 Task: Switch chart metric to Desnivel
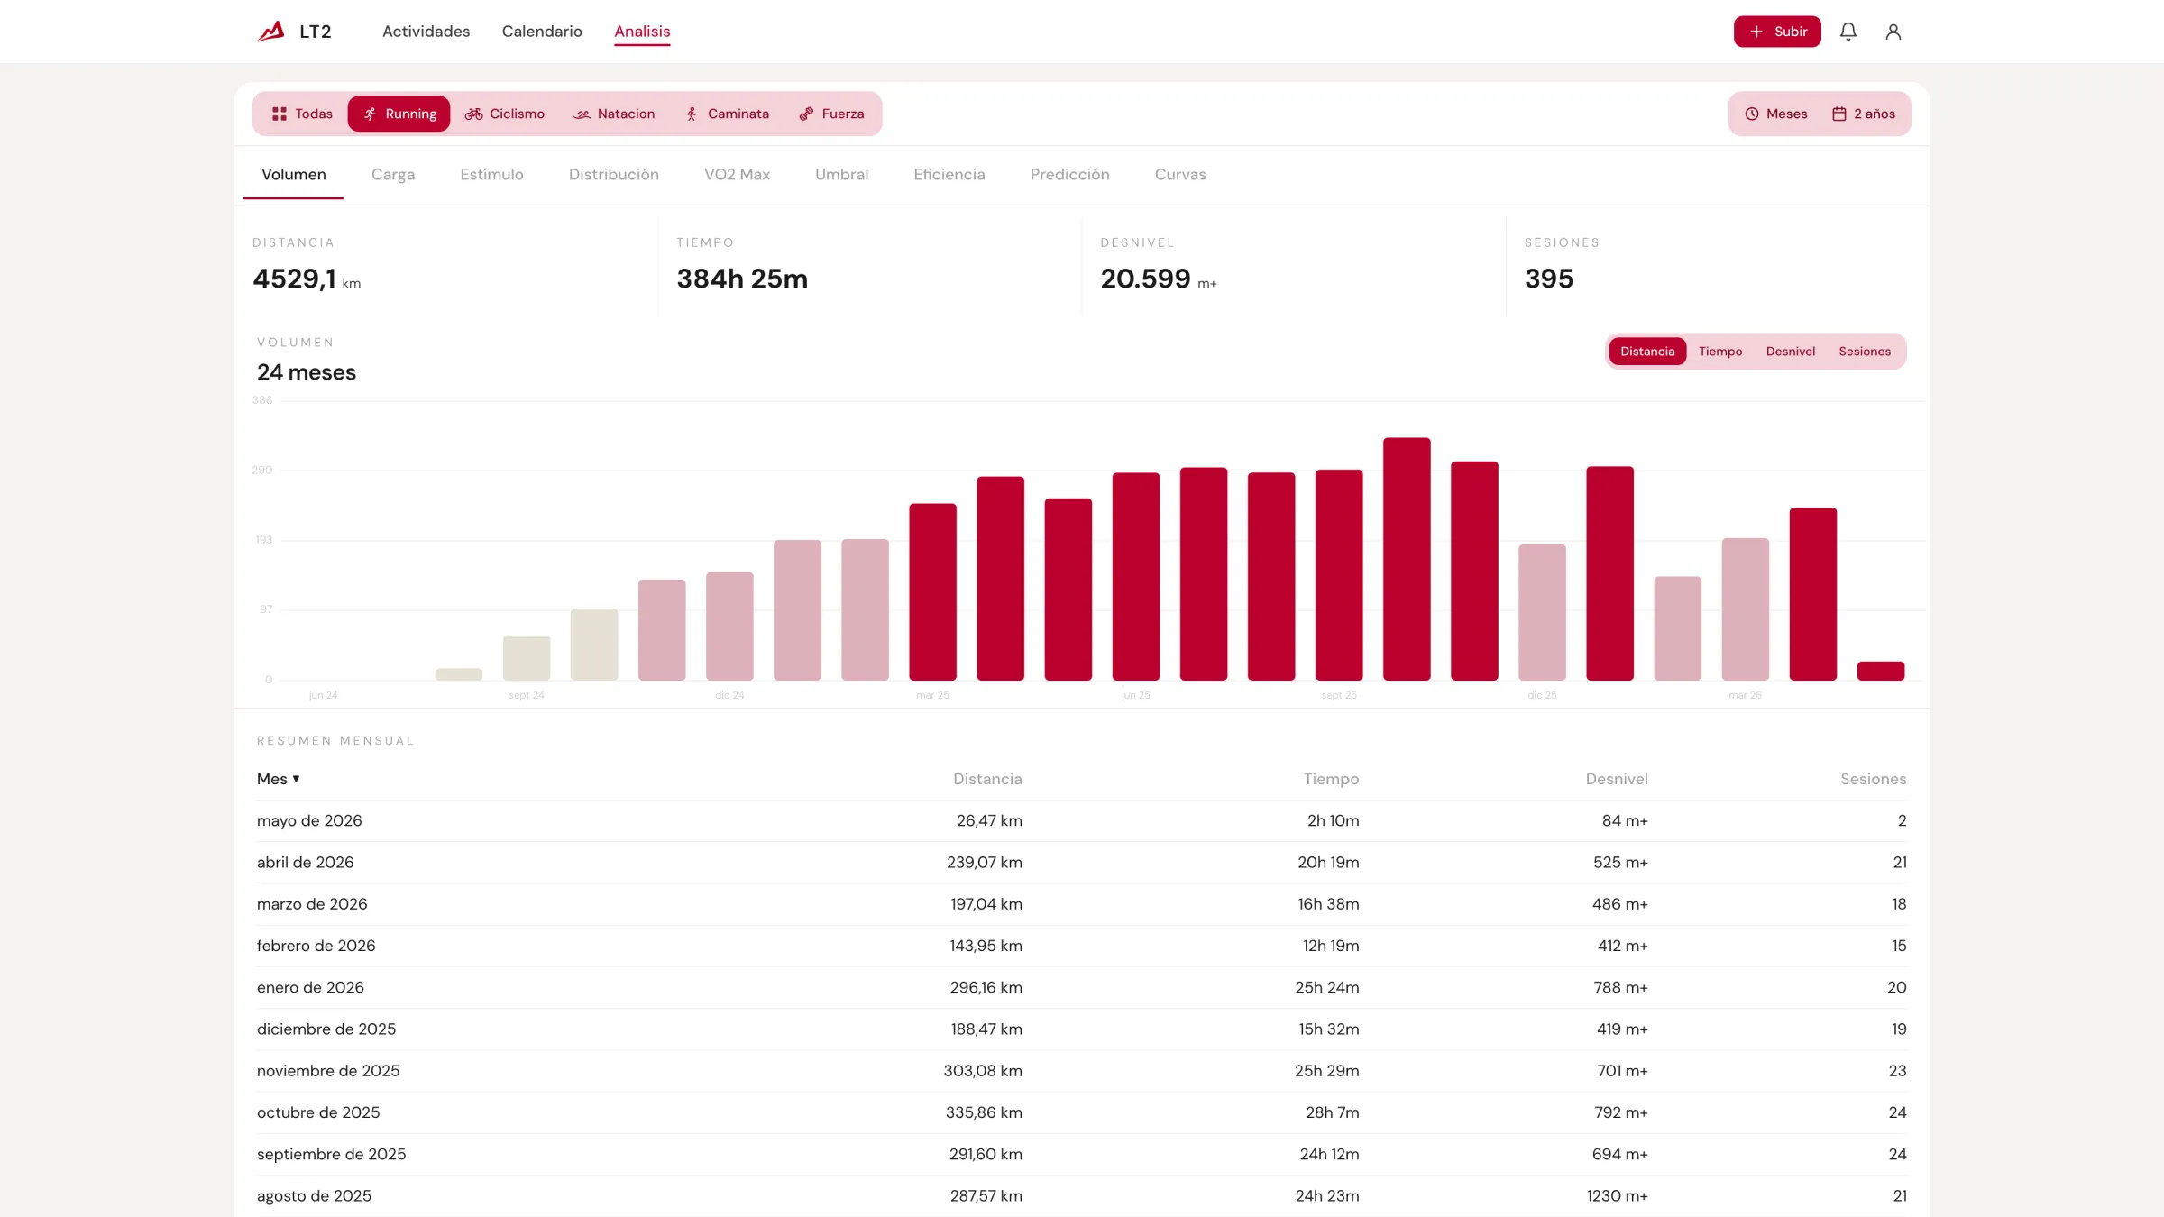pos(1791,352)
